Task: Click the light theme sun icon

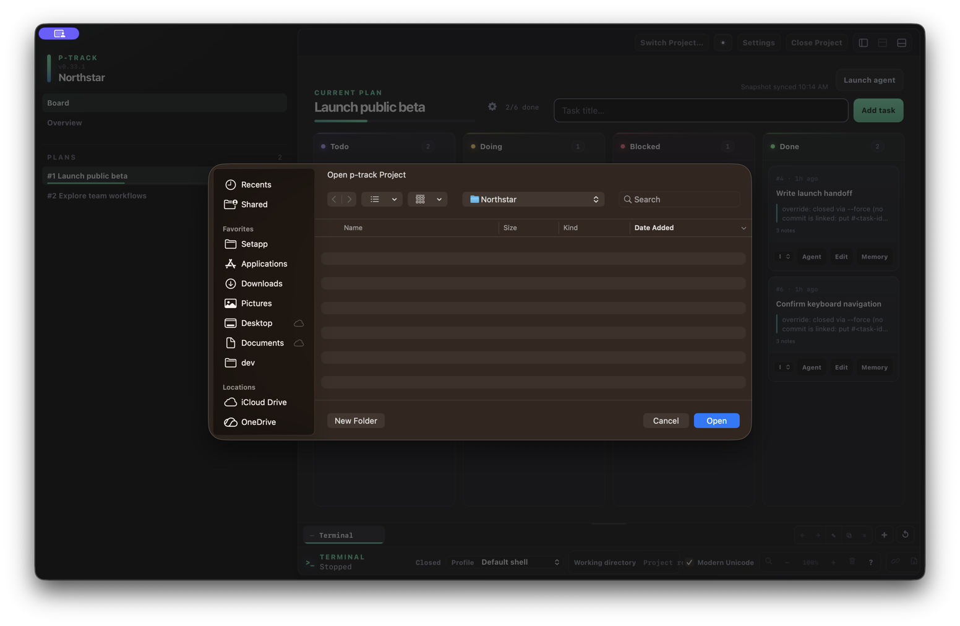Action: pyautogui.click(x=722, y=43)
